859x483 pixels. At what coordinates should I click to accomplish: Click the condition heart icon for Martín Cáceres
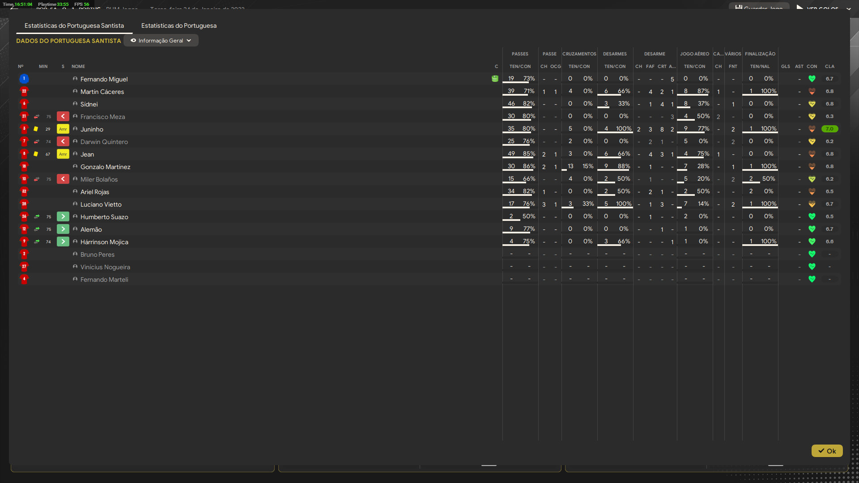(812, 91)
